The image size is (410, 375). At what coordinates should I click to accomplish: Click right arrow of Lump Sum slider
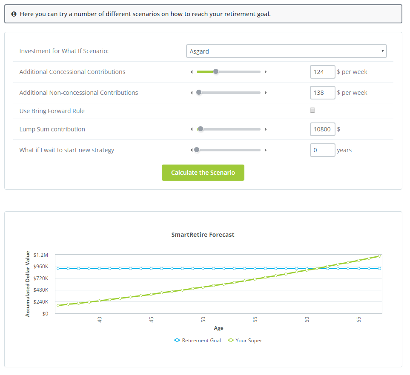coord(266,129)
